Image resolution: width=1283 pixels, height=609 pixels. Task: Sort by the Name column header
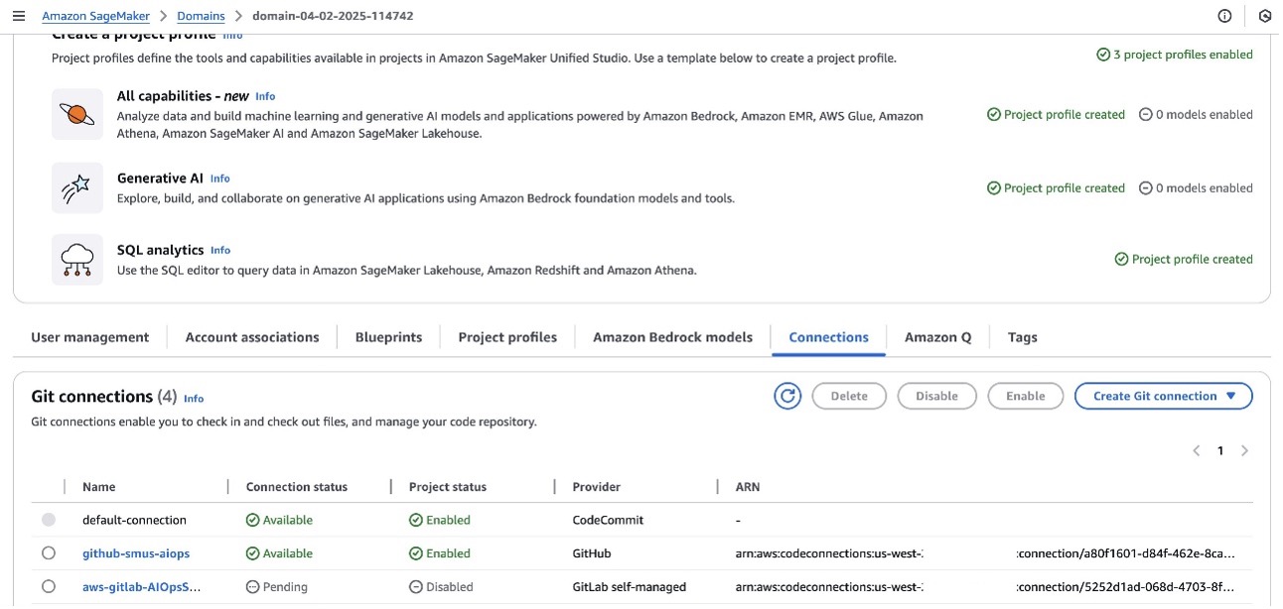(99, 487)
